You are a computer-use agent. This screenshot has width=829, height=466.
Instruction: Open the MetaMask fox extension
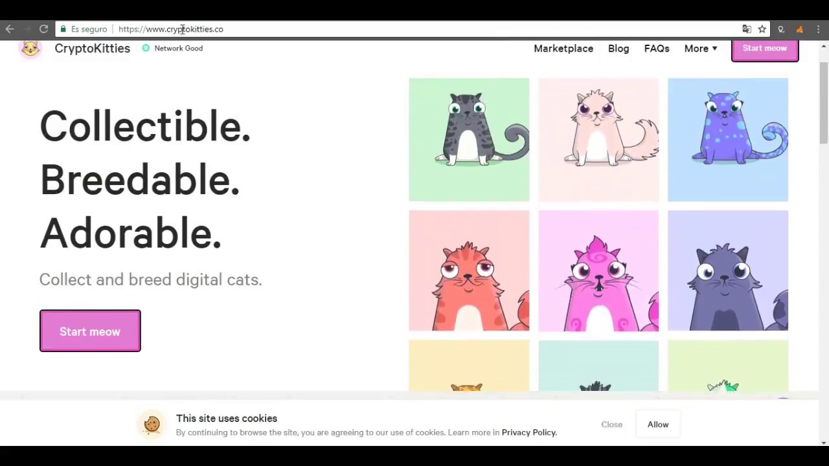click(x=800, y=29)
